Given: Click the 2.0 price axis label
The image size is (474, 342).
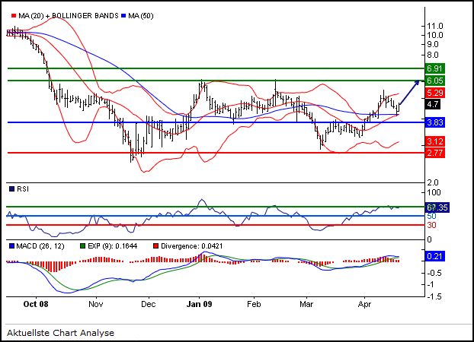Looking at the screenshot, I should [433, 182].
